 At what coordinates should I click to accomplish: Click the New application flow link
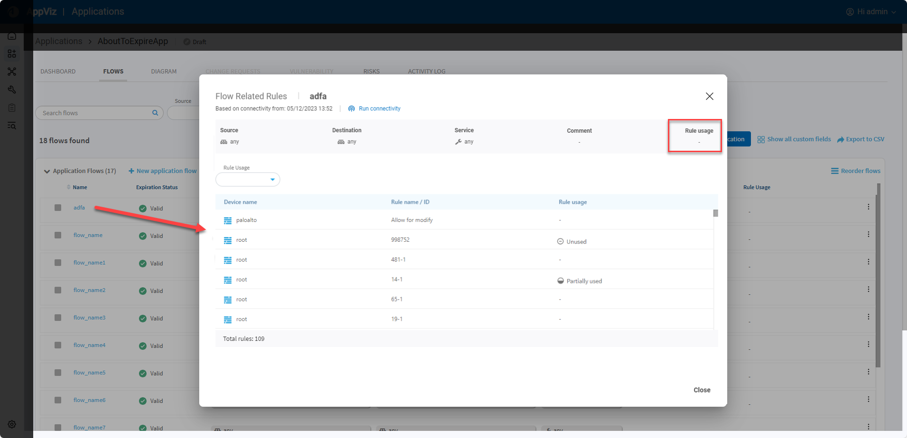(x=163, y=171)
